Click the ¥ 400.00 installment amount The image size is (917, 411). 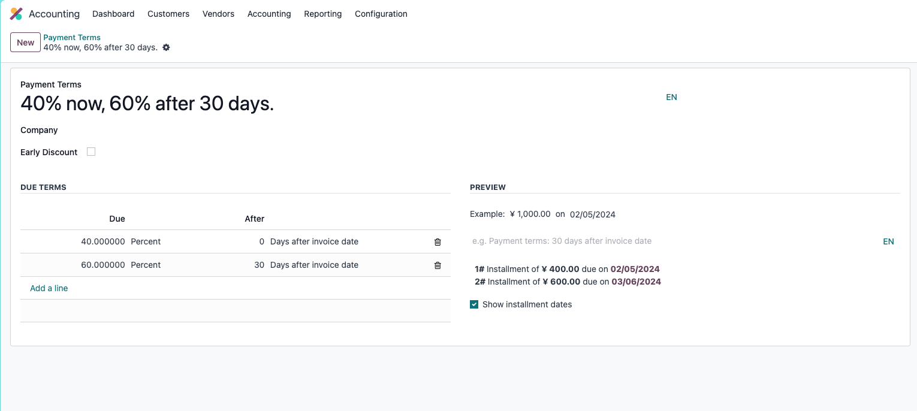[560, 269]
